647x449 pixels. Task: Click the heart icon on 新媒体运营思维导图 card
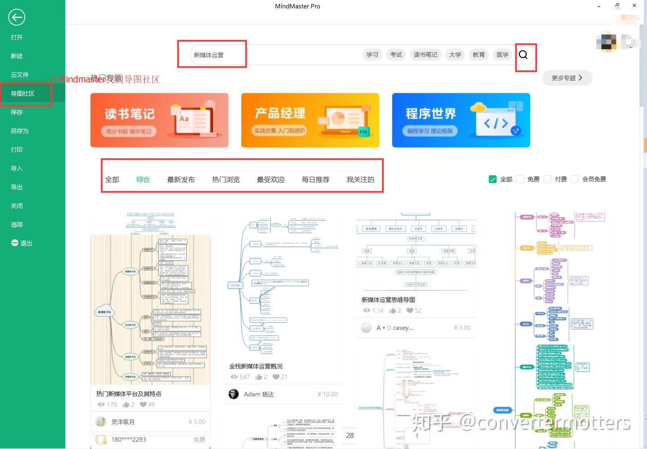coord(410,310)
